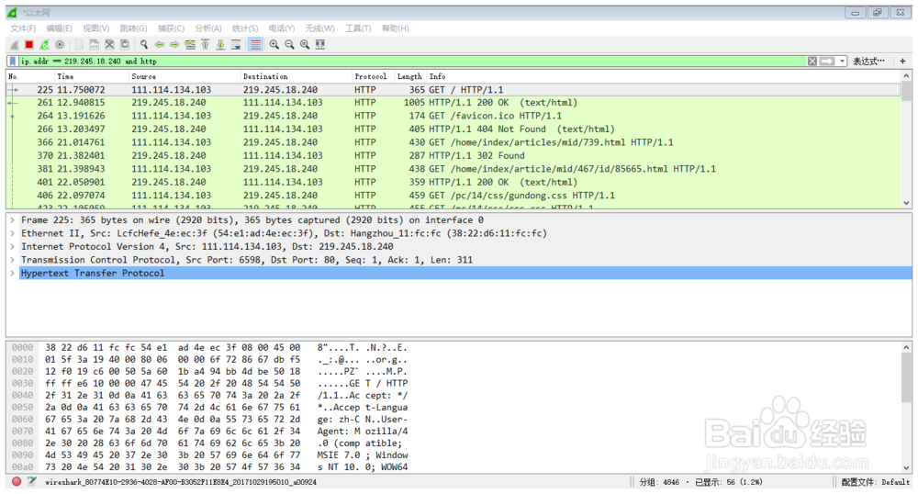Reset text zoom to normal size
918x494 pixels.
(x=305, y=44)
